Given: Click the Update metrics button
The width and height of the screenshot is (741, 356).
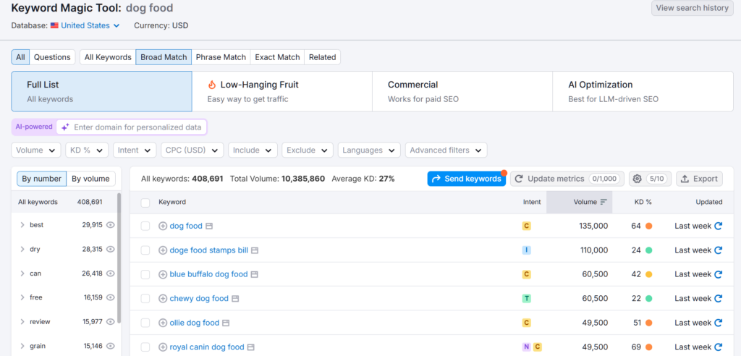Looking at the screenshot, I should tap(567, 179).
